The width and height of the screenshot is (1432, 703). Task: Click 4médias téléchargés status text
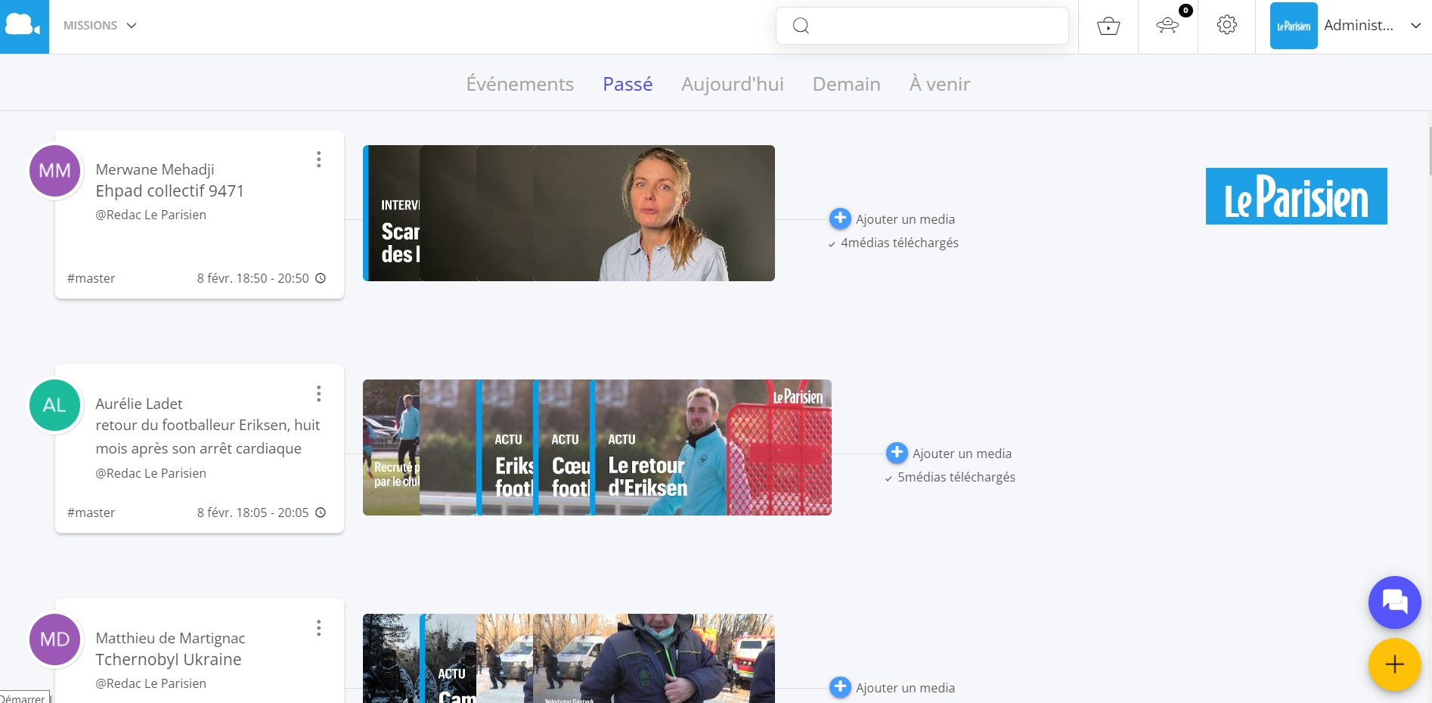click(x=899, y=243)
